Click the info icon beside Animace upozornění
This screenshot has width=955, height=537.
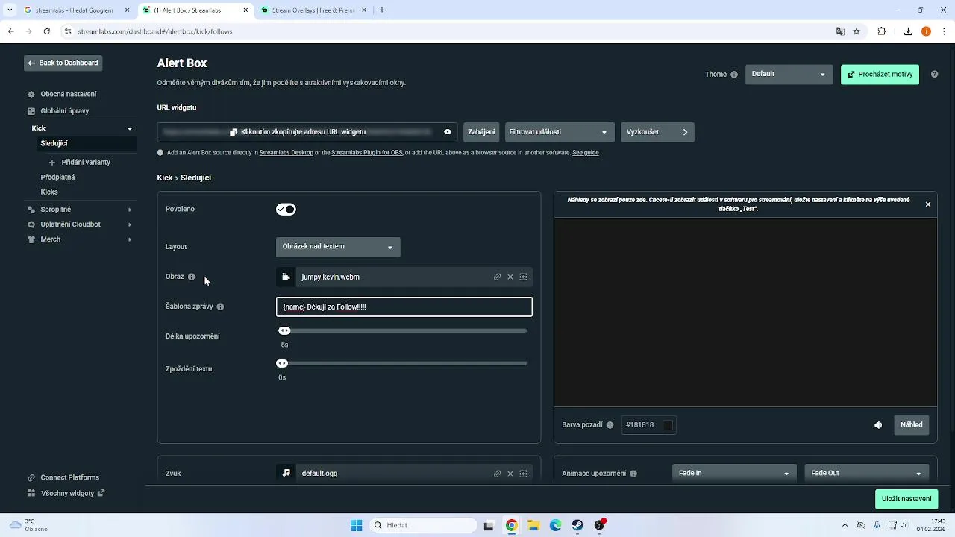(x=633, y=474)
